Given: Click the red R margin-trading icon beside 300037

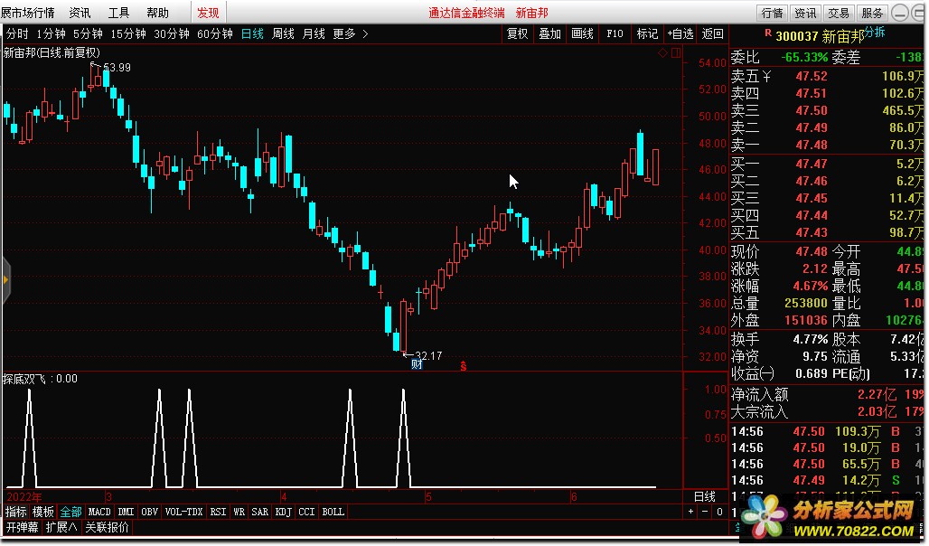Looking at the screenshot, I should click(768, 33).
